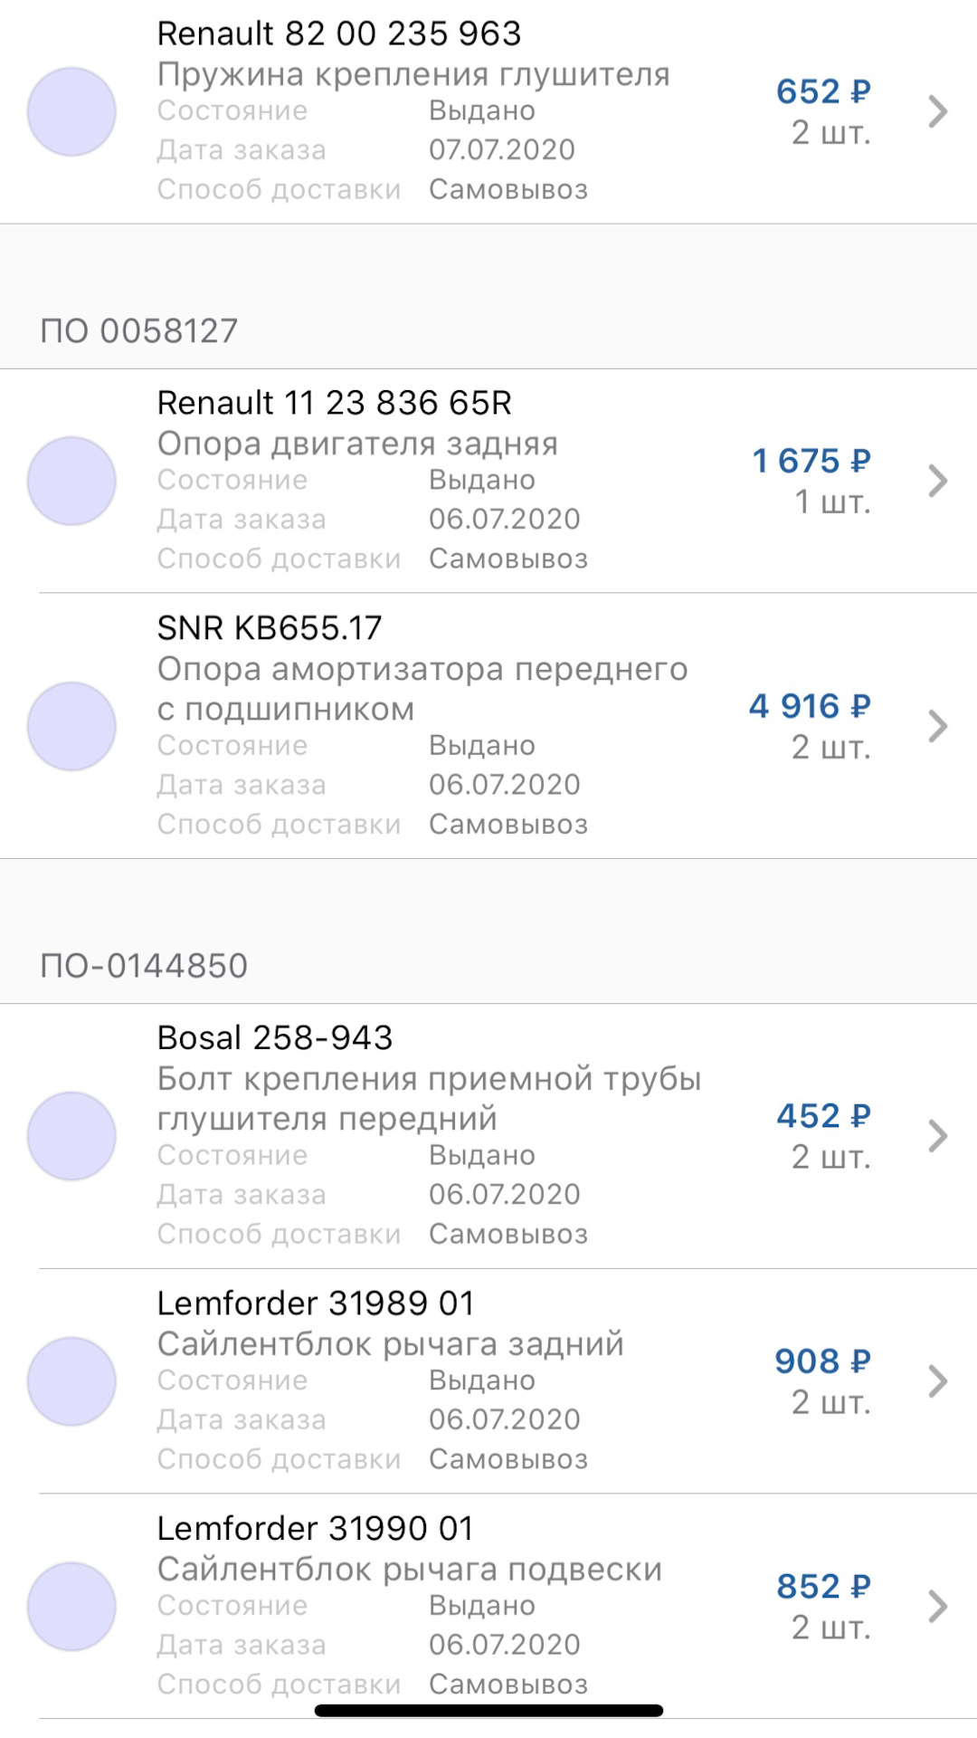This screenshot has width=977, height=1738.
Task: Select circle image for SNR KB655.17
Action: click(71, 726)
